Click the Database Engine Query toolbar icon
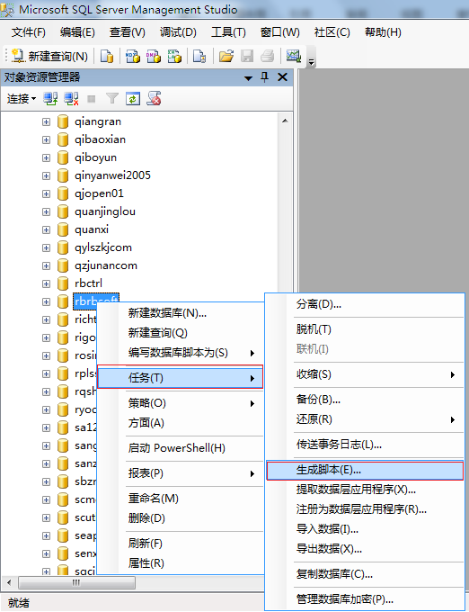Screen dimensions: 469x612 106,57
